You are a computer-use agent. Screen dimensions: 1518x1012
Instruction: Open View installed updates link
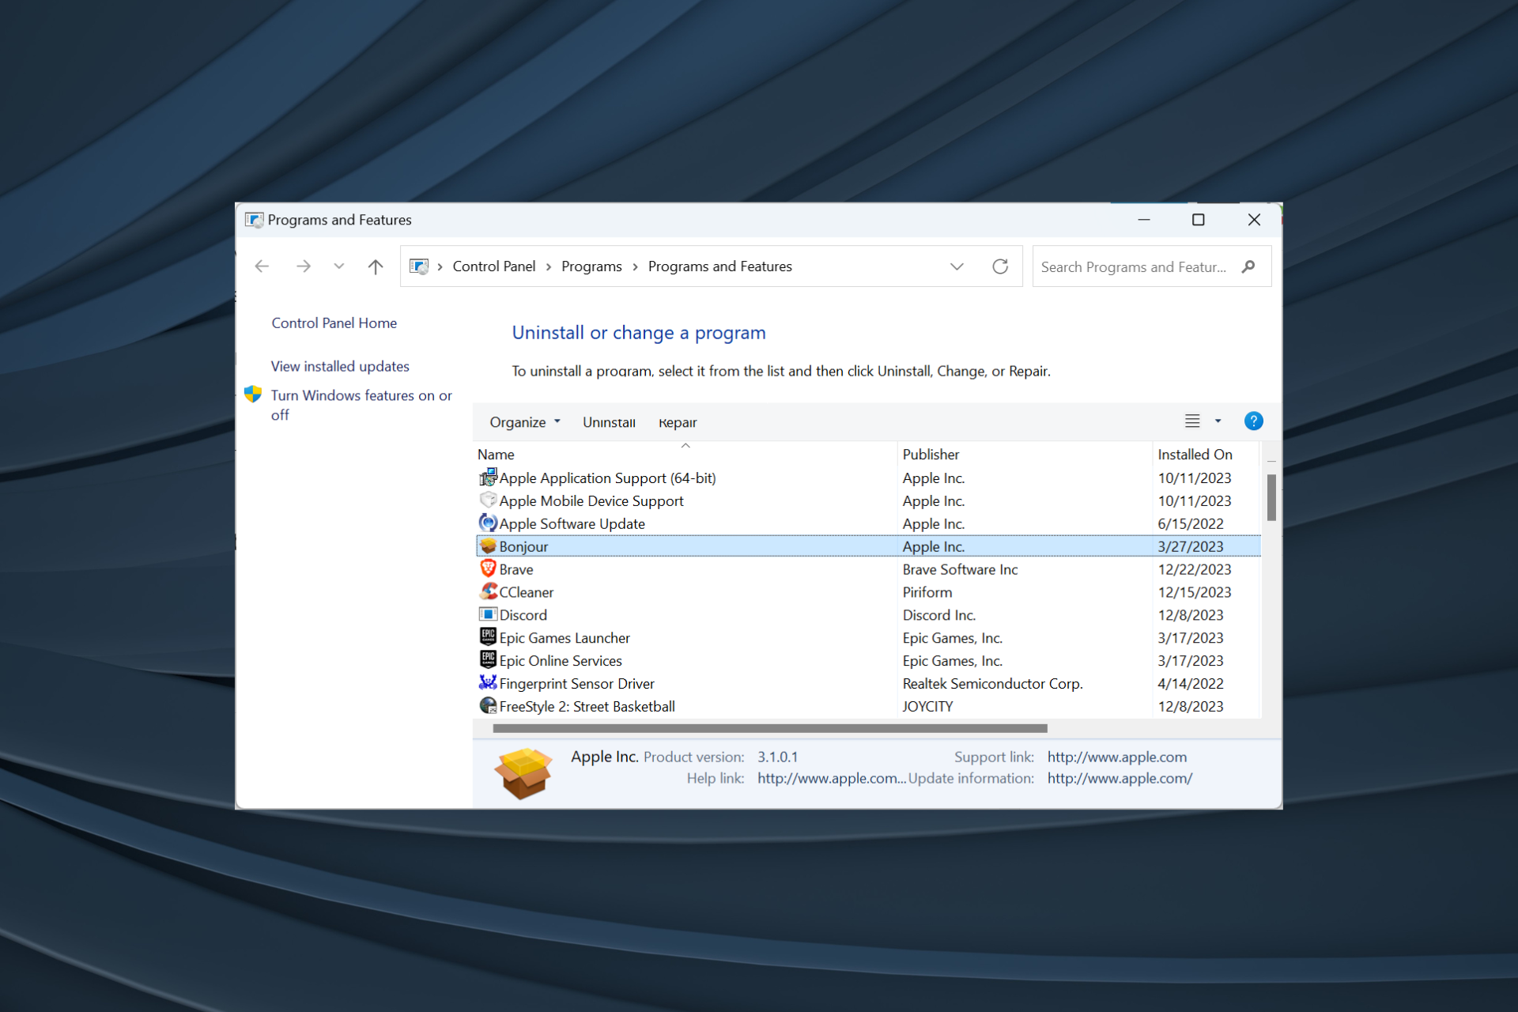340,366
